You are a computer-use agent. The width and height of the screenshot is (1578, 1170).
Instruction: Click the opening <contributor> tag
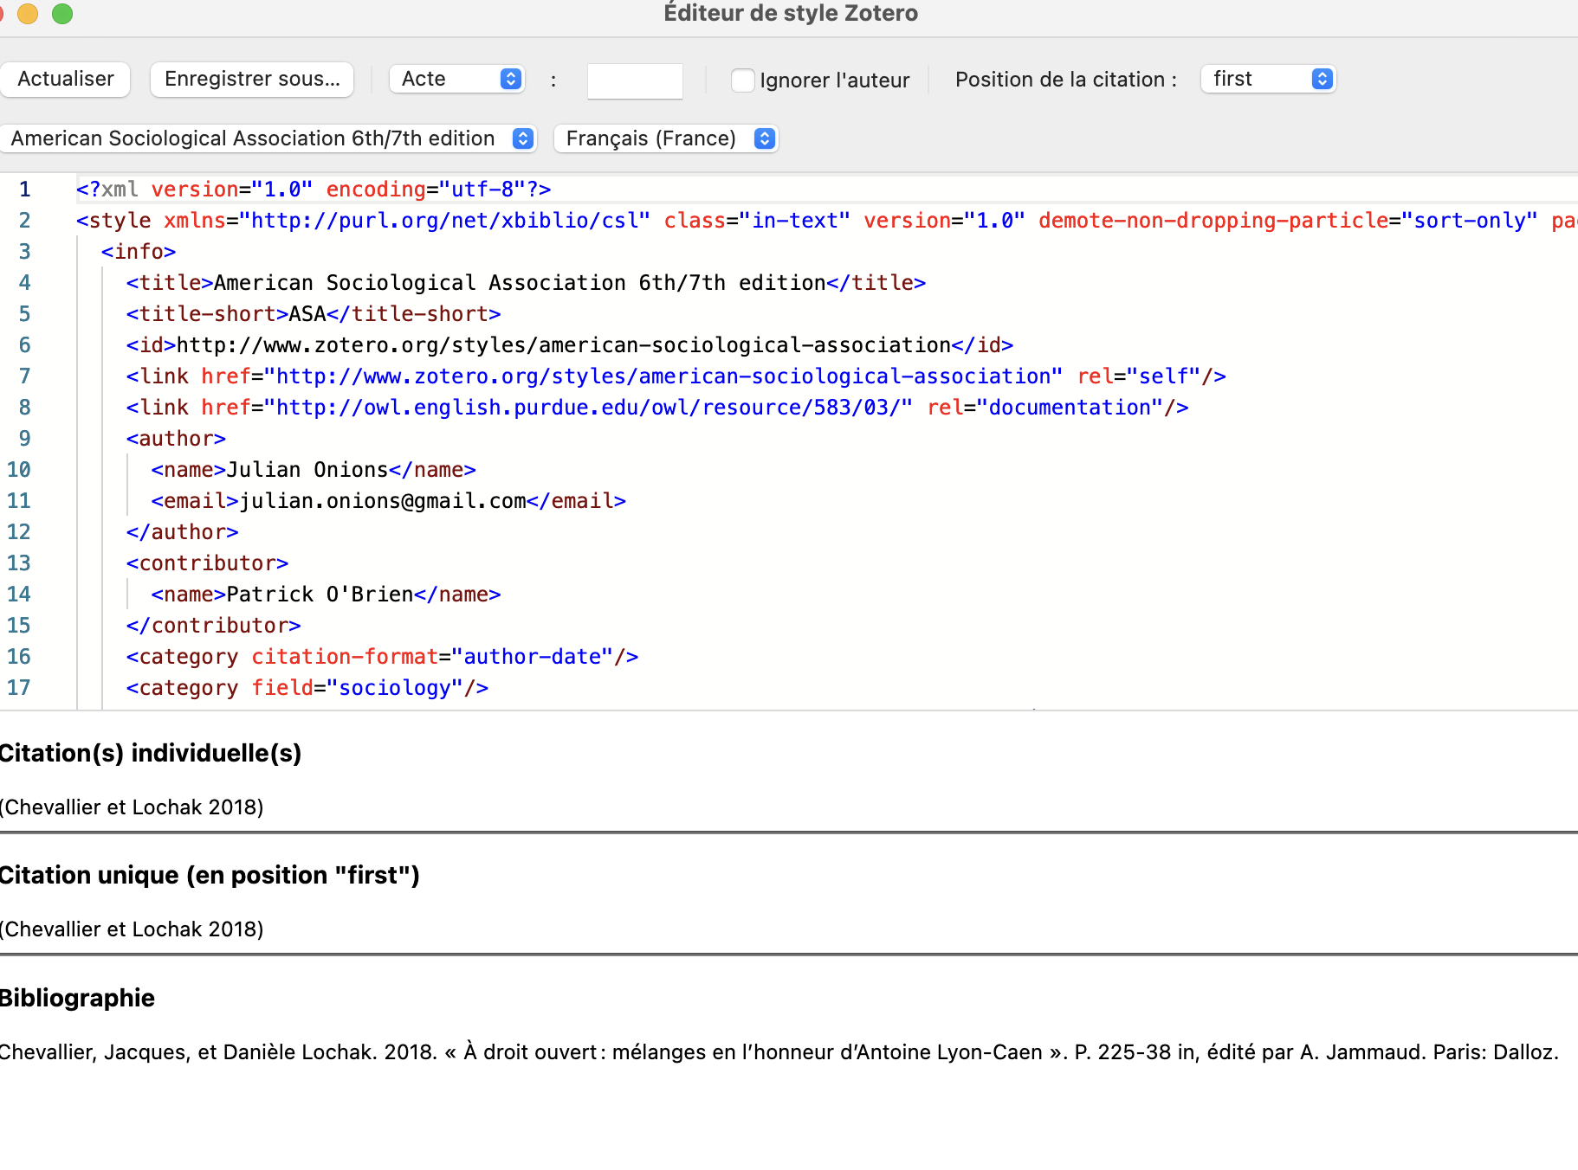[x=207, y=562]
